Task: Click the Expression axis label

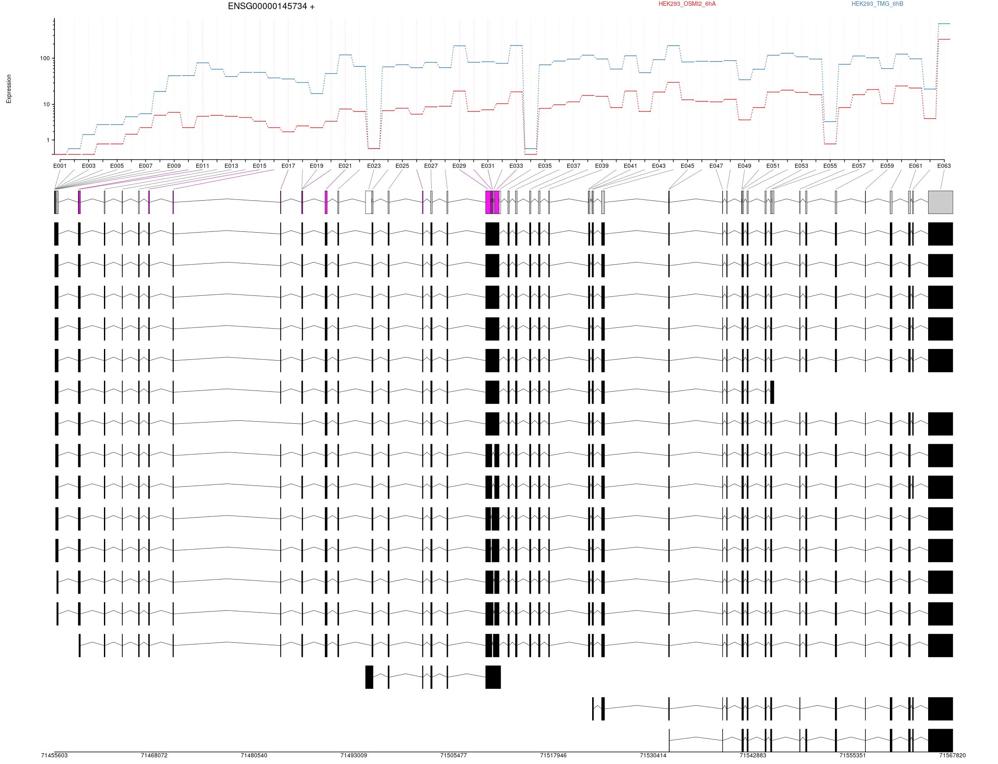Action: pyautogui.click(x=9, y=89)
